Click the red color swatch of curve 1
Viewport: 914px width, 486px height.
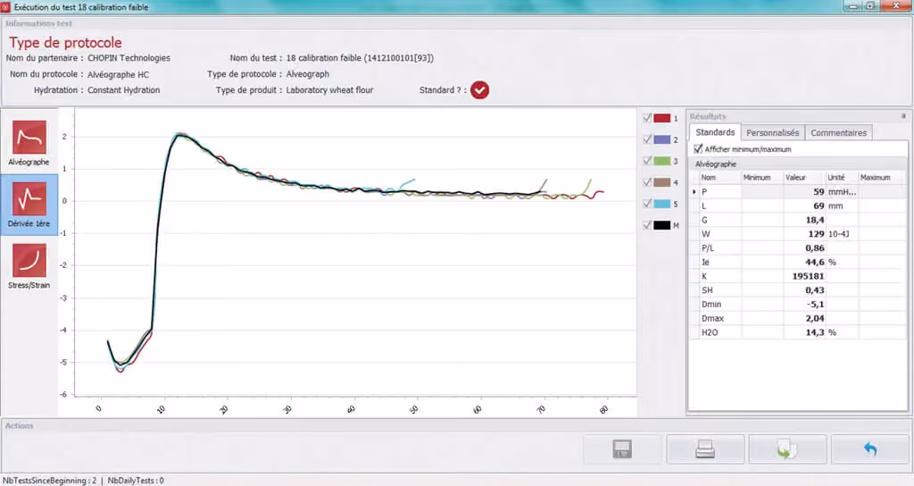point(661,119)
